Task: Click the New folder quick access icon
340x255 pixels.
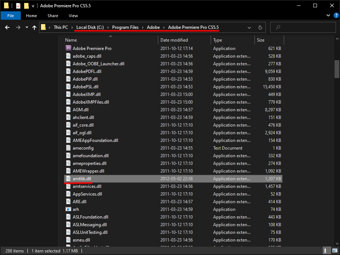Action: pos(26,5)
